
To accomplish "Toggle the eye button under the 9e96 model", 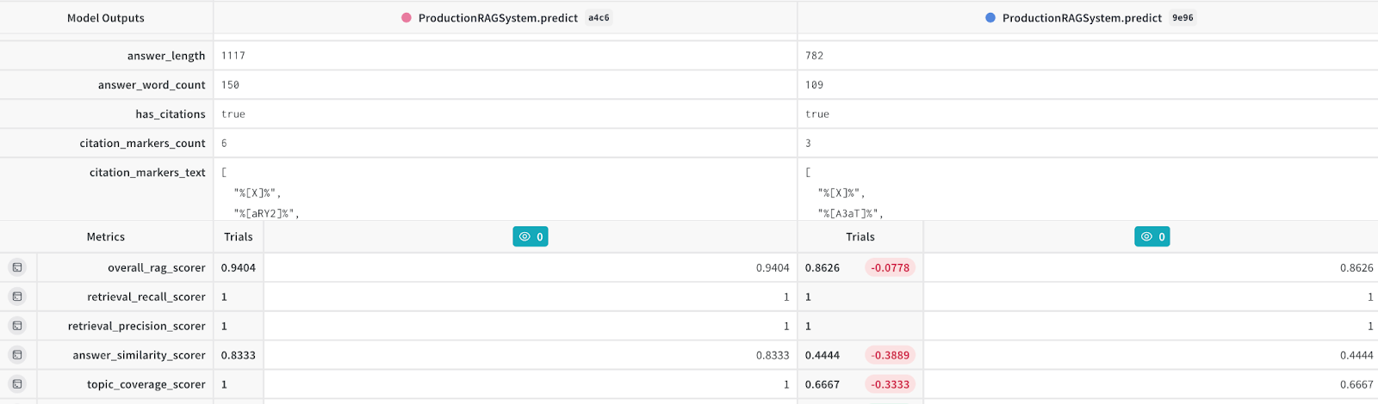I will point(1151,236).
